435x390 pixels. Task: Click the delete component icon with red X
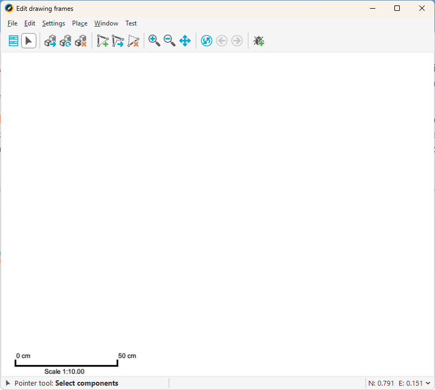pyautogui.click(x=81, y=41)
